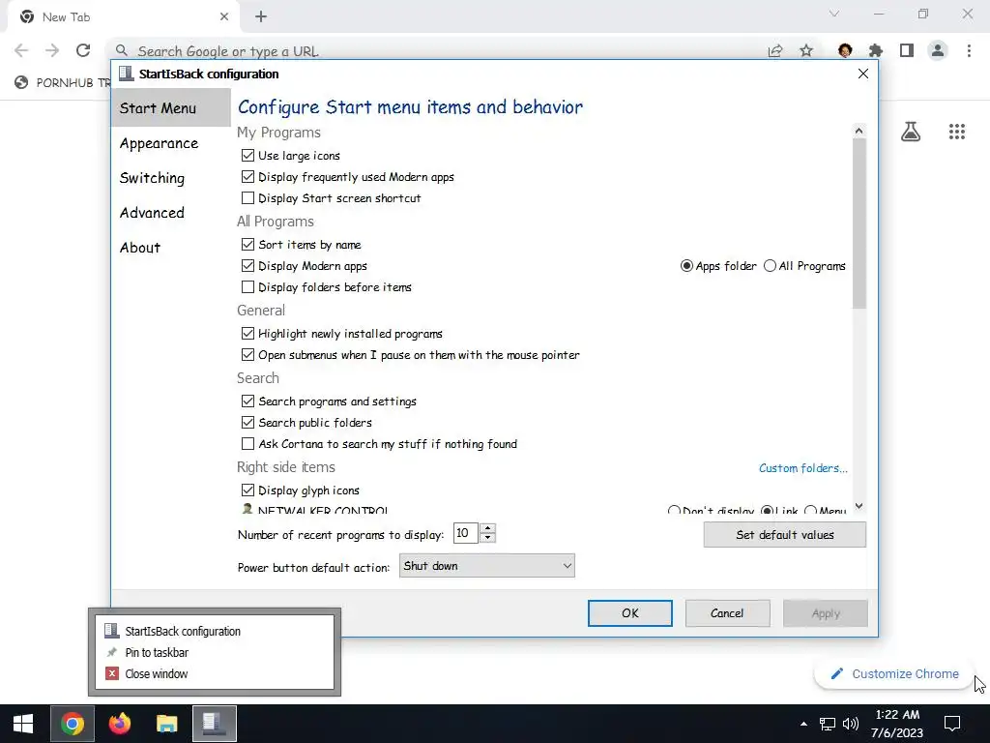The height and width of the screenshot is (743, 990).
Task: Click Customize Chrome button
Action: pos(894,674)
